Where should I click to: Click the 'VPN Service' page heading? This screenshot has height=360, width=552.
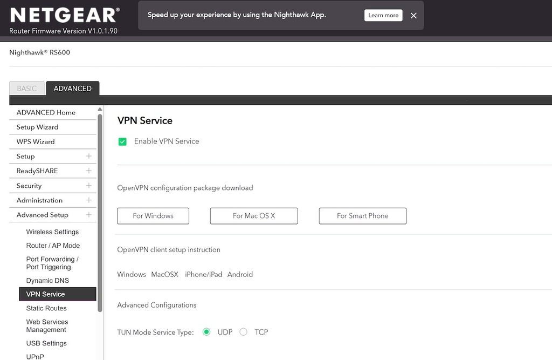tap(145, 120)
